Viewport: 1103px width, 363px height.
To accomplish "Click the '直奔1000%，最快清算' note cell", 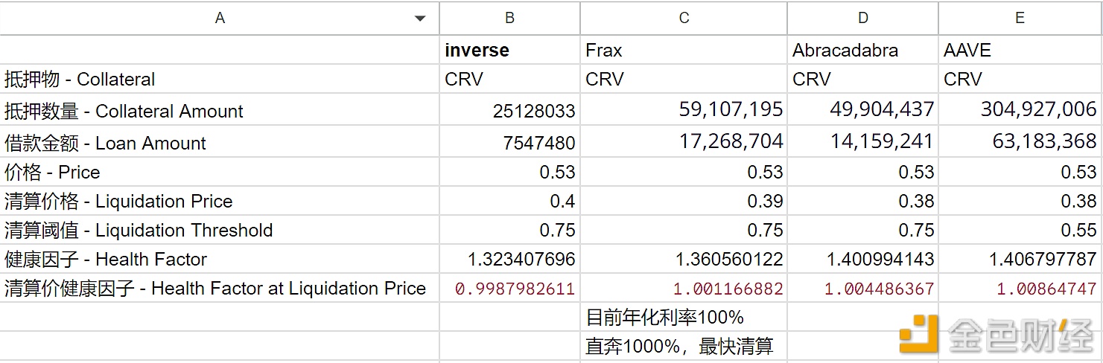I will [x=684, y=346].
